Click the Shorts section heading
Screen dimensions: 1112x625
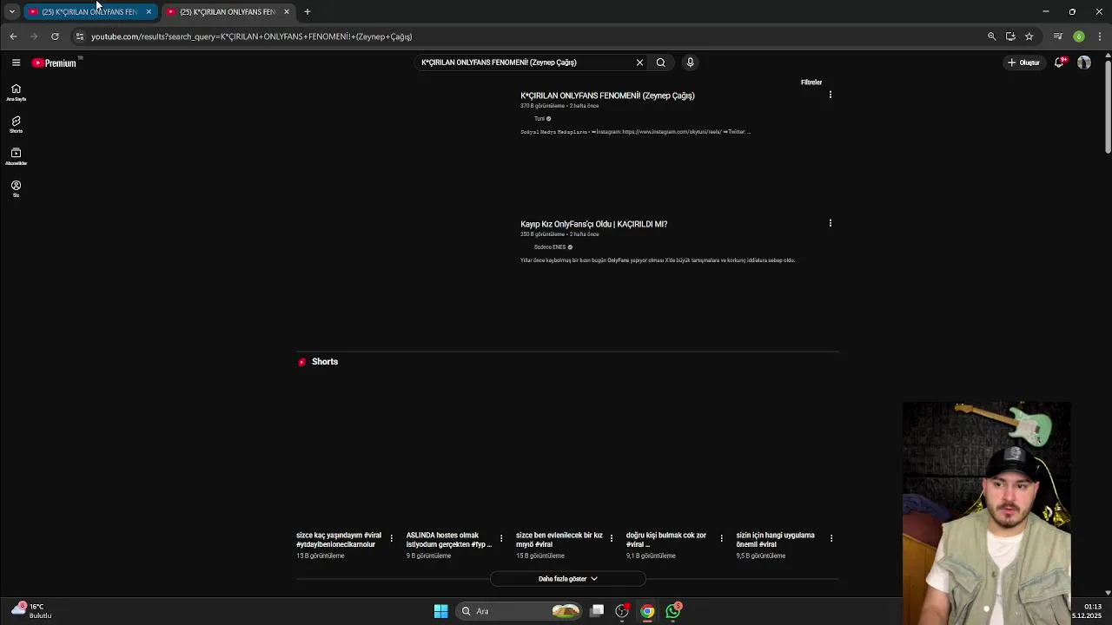pos(325,362)
